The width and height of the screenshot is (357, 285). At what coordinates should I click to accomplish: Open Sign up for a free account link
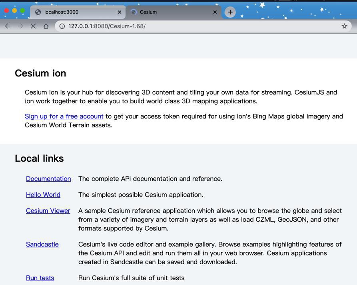click(x=64, y=116)
